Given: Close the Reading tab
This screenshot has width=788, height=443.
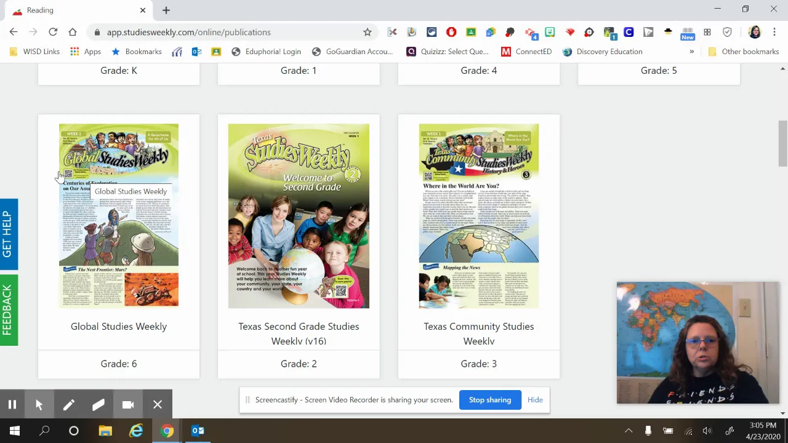Looking at the screenshot, I should click(x=143, y=10).
